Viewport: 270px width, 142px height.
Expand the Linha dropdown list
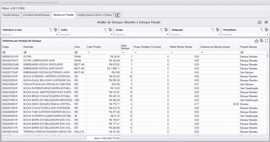click(x=111, y=35)
